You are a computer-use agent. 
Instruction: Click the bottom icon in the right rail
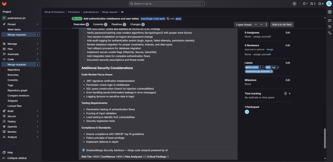coord(330,33)
